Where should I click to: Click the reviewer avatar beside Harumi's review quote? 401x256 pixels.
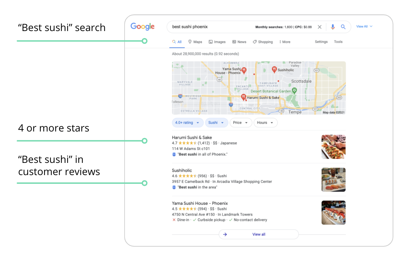[174, 154]
